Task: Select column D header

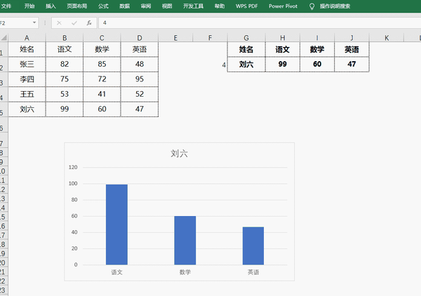Action: pyautogui.click(x=140, y=38)
